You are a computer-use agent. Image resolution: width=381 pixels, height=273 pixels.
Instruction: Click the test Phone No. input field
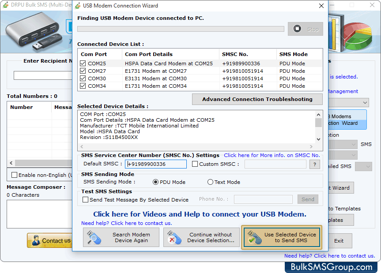pyautogui.click(x=263, y=199)
